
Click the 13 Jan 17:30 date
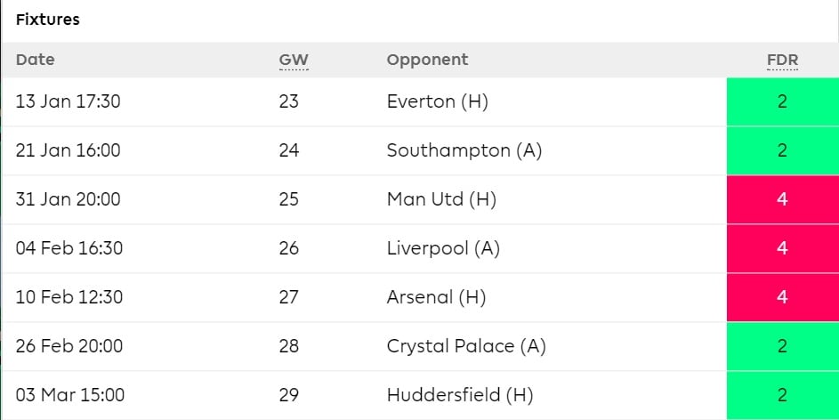click(68, 101)
